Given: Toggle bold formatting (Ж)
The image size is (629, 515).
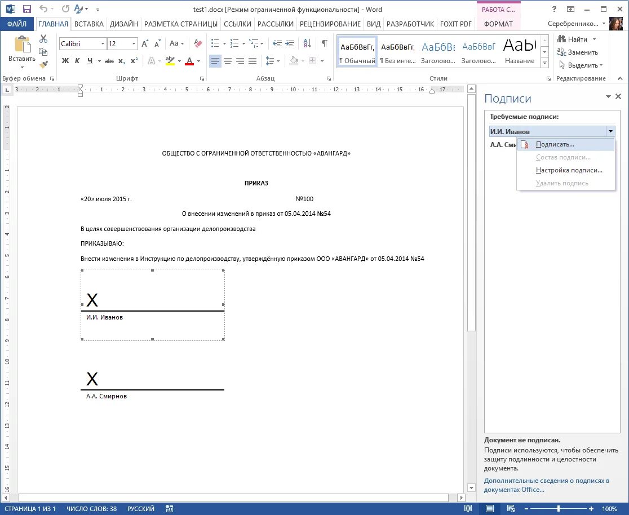Looking at the screenshot, I should tap(65, 61).
